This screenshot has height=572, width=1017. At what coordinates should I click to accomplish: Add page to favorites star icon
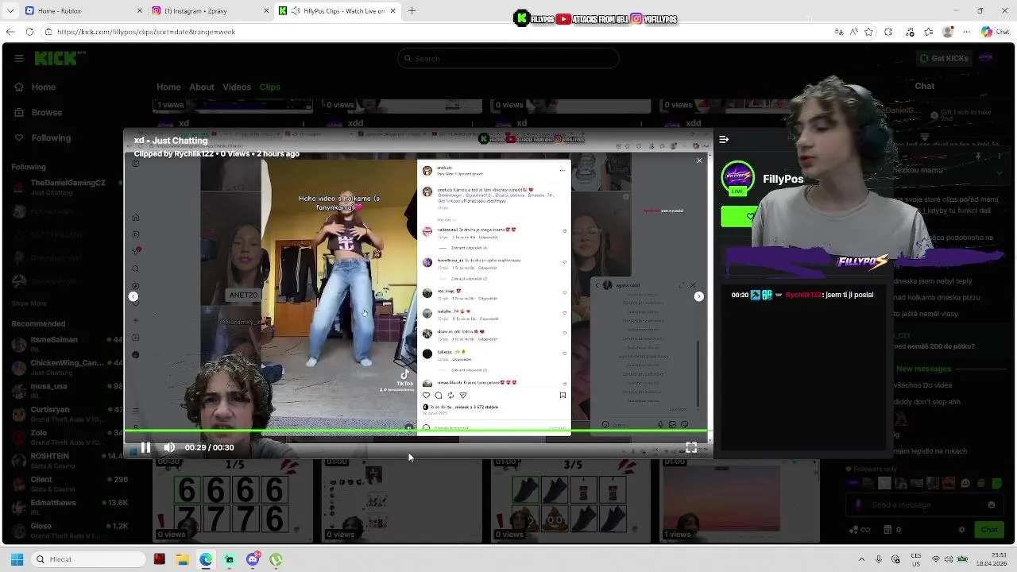[868, 32]
